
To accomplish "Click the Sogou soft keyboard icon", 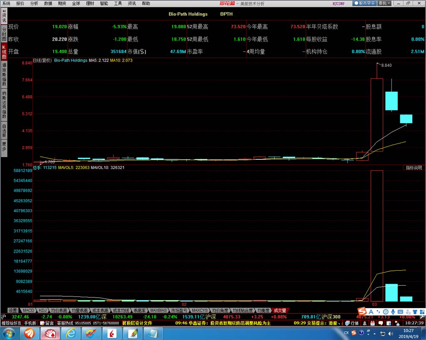I will pos(400,312).
